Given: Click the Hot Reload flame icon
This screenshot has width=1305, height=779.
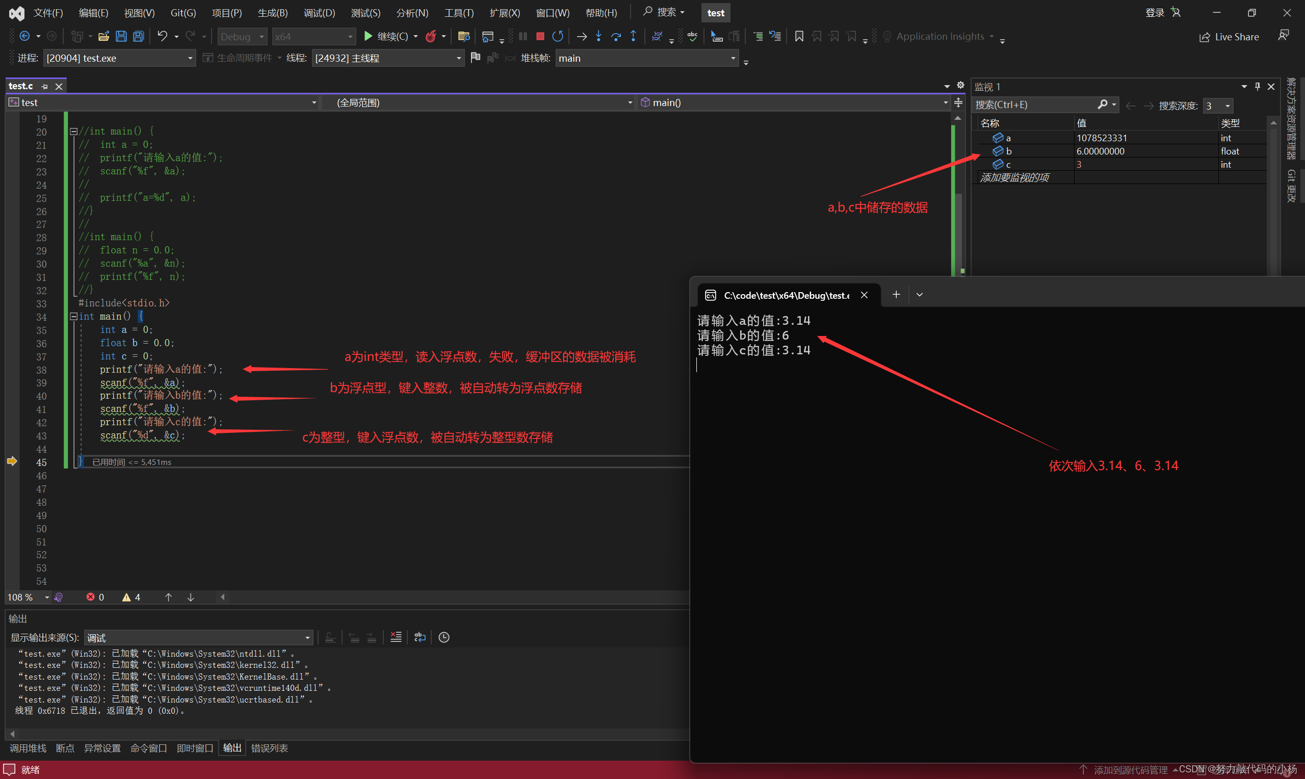Looking at the screenshot, I should 431,36.
